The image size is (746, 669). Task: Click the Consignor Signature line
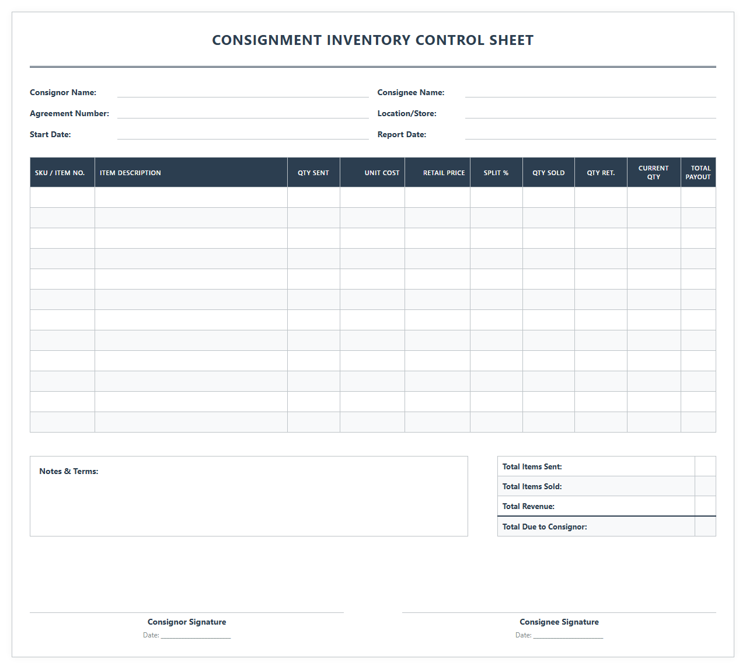coord(187,612)
